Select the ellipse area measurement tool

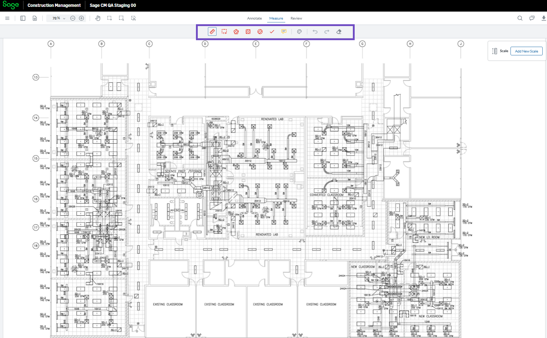260,31
